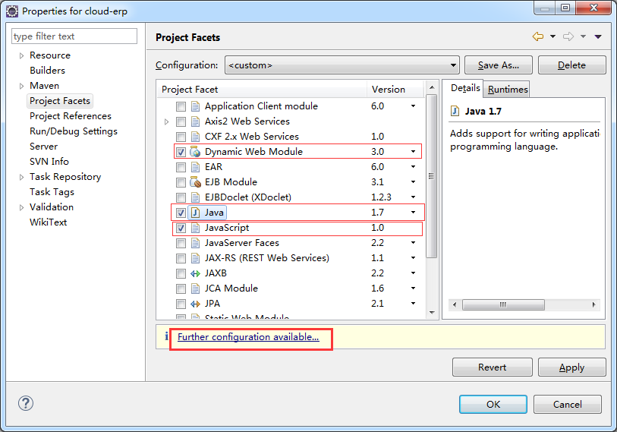Enable the Axis2 Web Services checkbox
The height and width of the screenshot is (432, 617).
181,121
